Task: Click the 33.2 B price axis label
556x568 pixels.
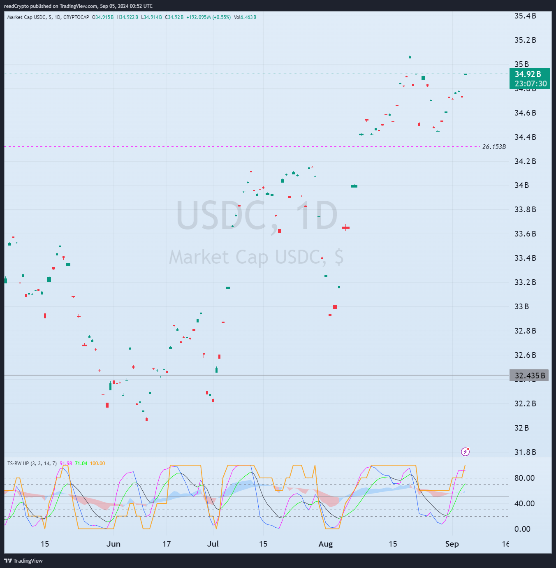Action: tap(525, 283)
